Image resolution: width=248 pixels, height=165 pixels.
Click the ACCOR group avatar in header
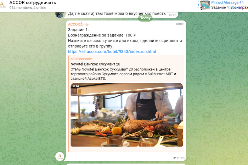click(x=2, y=5)
